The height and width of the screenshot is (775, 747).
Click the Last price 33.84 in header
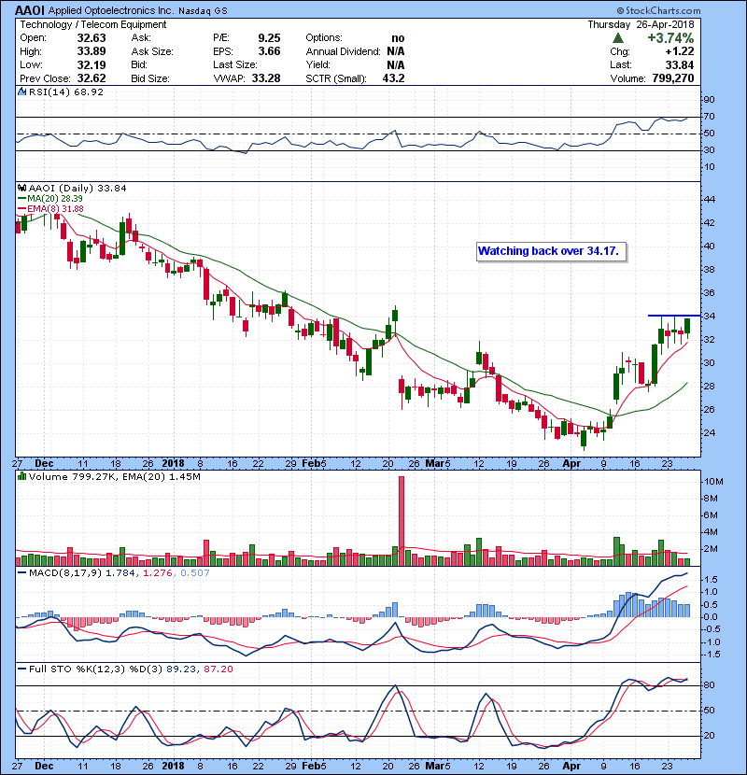(x=679, y=64)
